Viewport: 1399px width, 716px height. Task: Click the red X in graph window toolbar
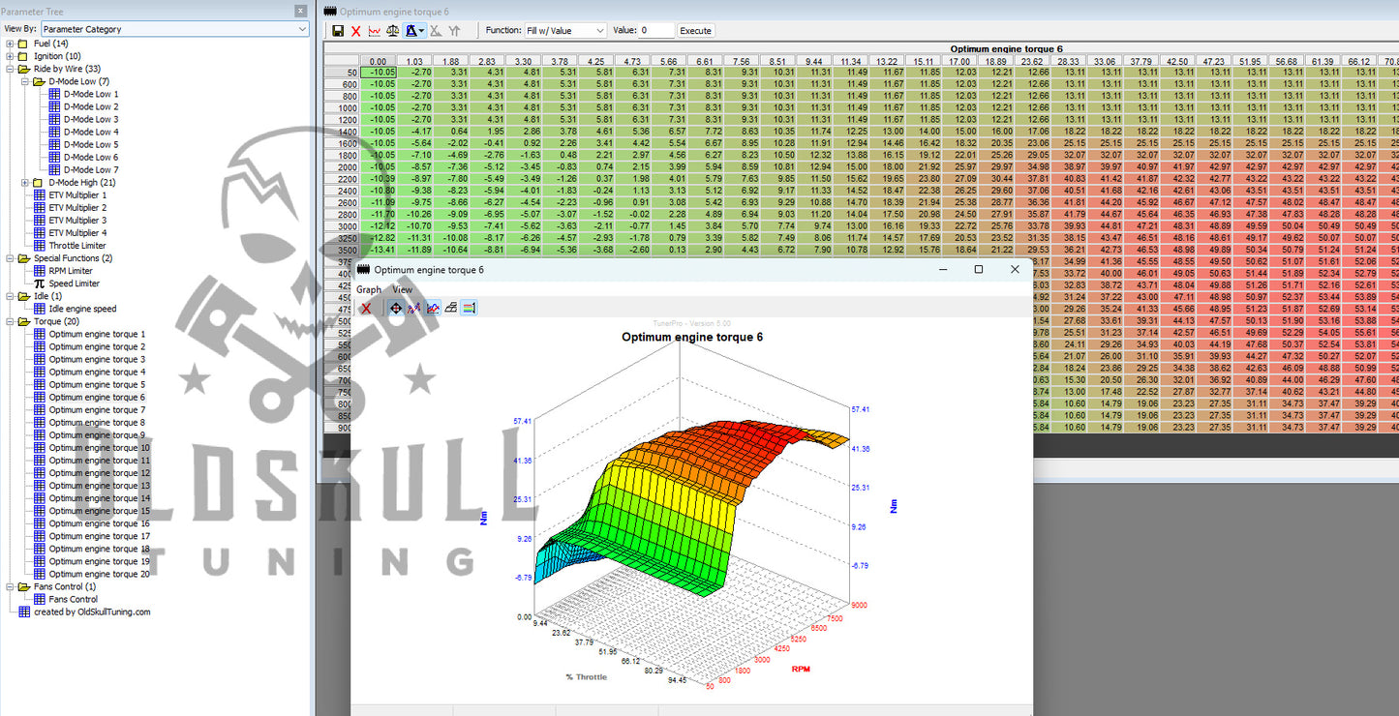click(366, 308)
